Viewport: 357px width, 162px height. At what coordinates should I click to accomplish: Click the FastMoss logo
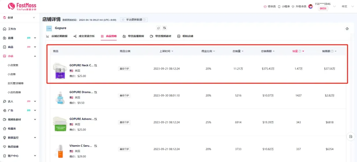click(x=22, y=6)
